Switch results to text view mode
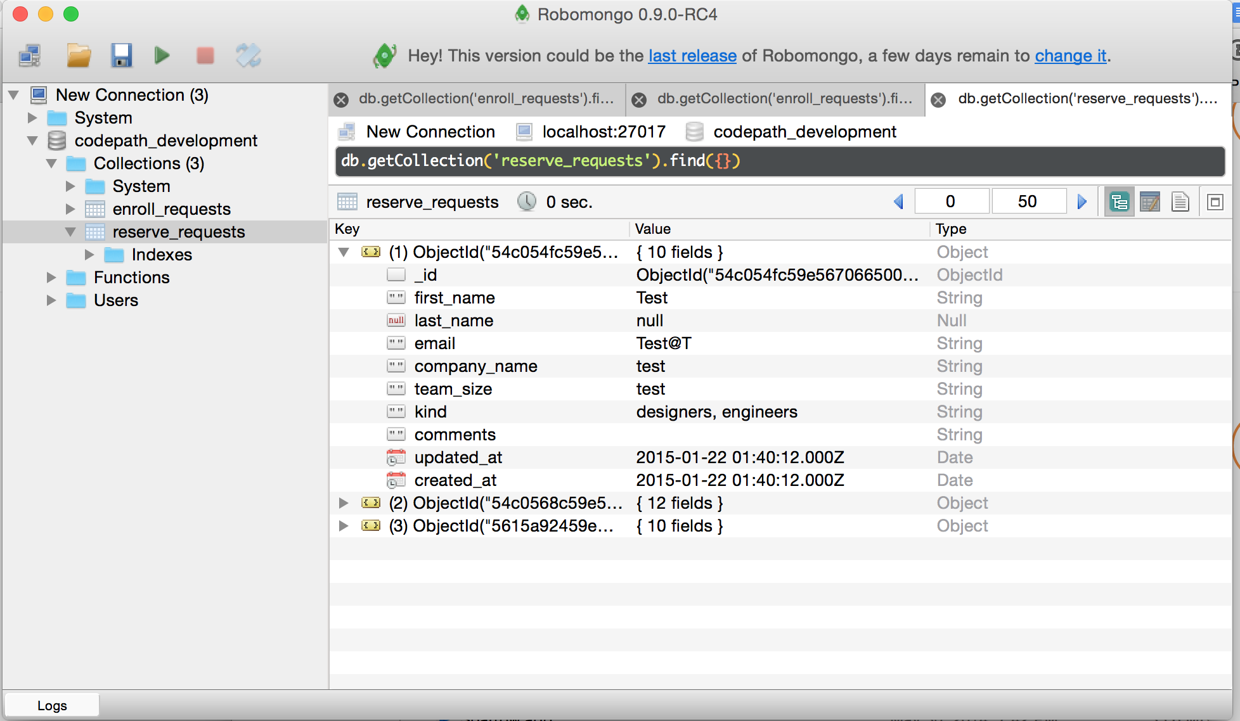The width and height of the screenshot is (1240, 721). (1180, 202)
